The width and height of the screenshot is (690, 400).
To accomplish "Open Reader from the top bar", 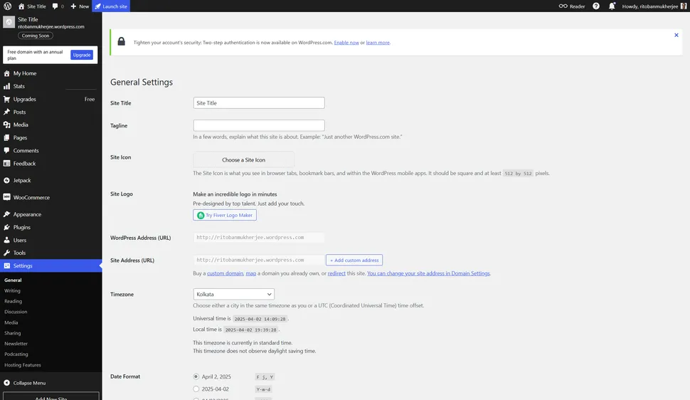I will coord(572,6).
